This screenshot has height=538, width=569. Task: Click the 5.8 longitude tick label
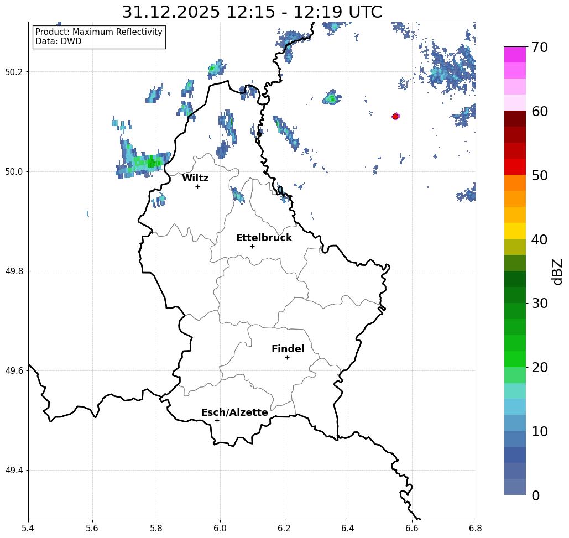156,528
